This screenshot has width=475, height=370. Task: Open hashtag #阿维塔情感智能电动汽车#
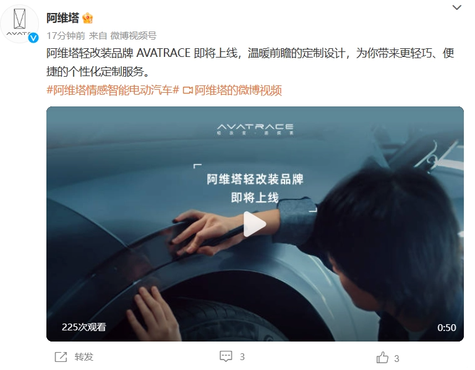point(113,90)
